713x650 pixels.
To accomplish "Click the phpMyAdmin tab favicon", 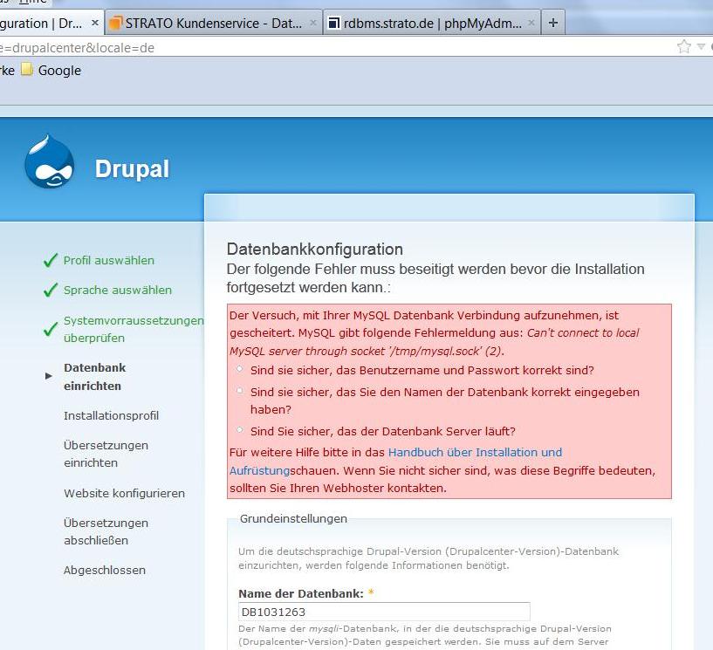I will (333, 24).
